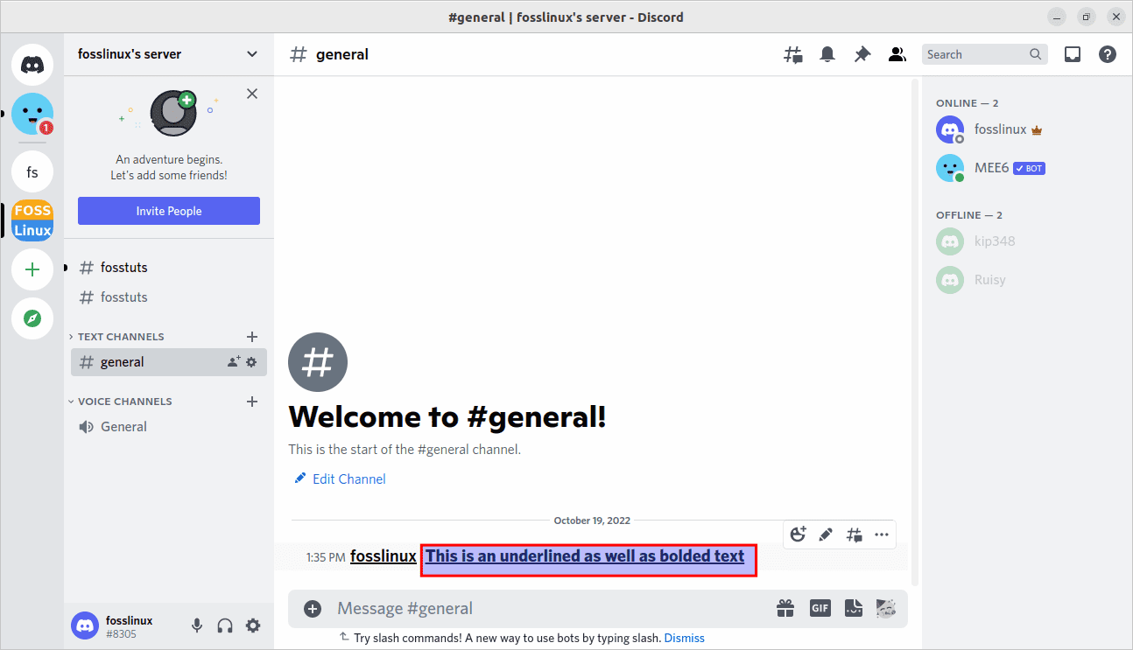Viewport: 1133px width, 650px height.
Task: Click the underlined bolded message text
Action: coord(585,556)
